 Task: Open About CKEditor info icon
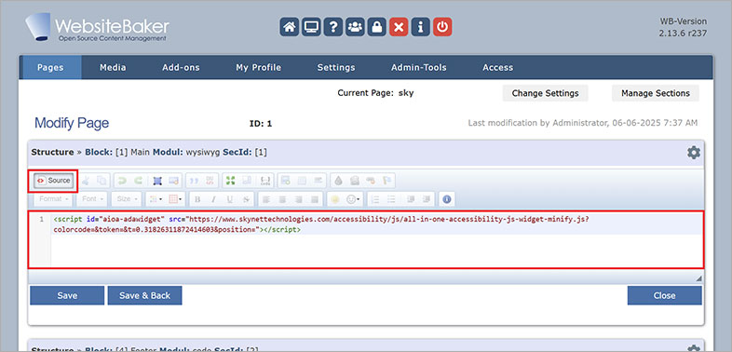click(x=447, y=199)
